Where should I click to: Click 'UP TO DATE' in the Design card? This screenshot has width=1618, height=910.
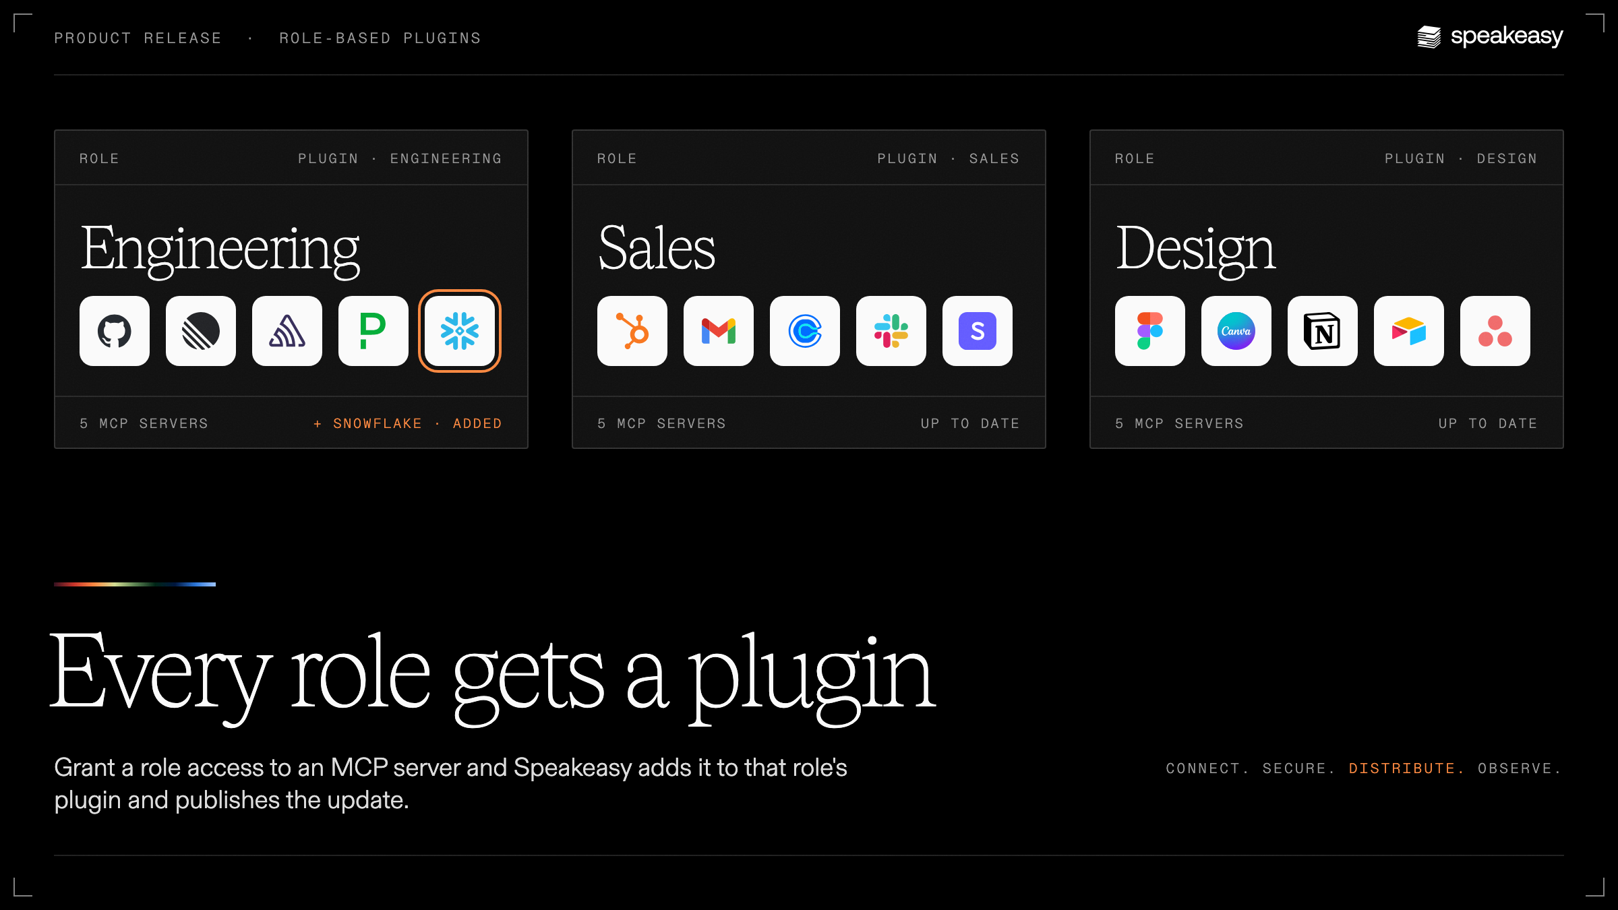point(1488,423)
